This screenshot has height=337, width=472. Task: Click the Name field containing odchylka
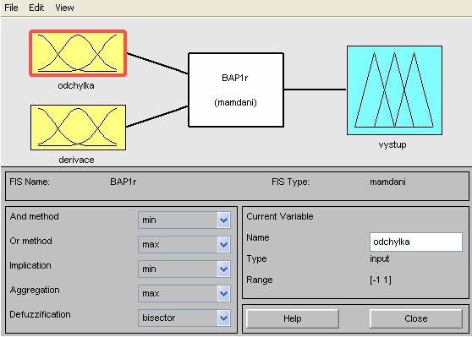coord(416,242)
